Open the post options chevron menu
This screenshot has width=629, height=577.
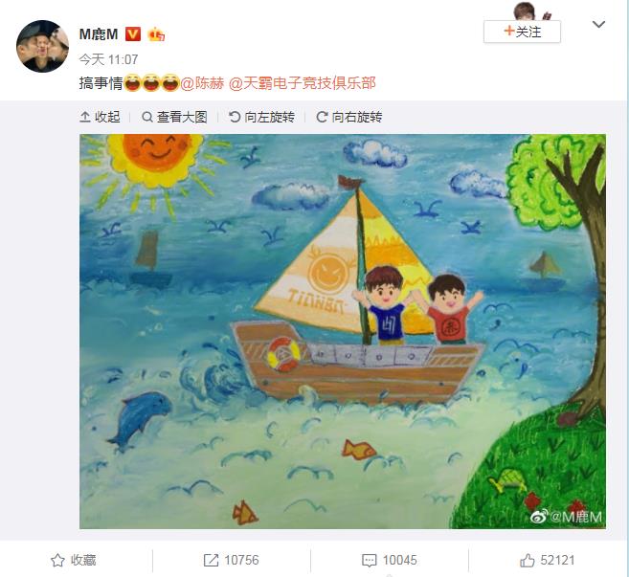598,25
